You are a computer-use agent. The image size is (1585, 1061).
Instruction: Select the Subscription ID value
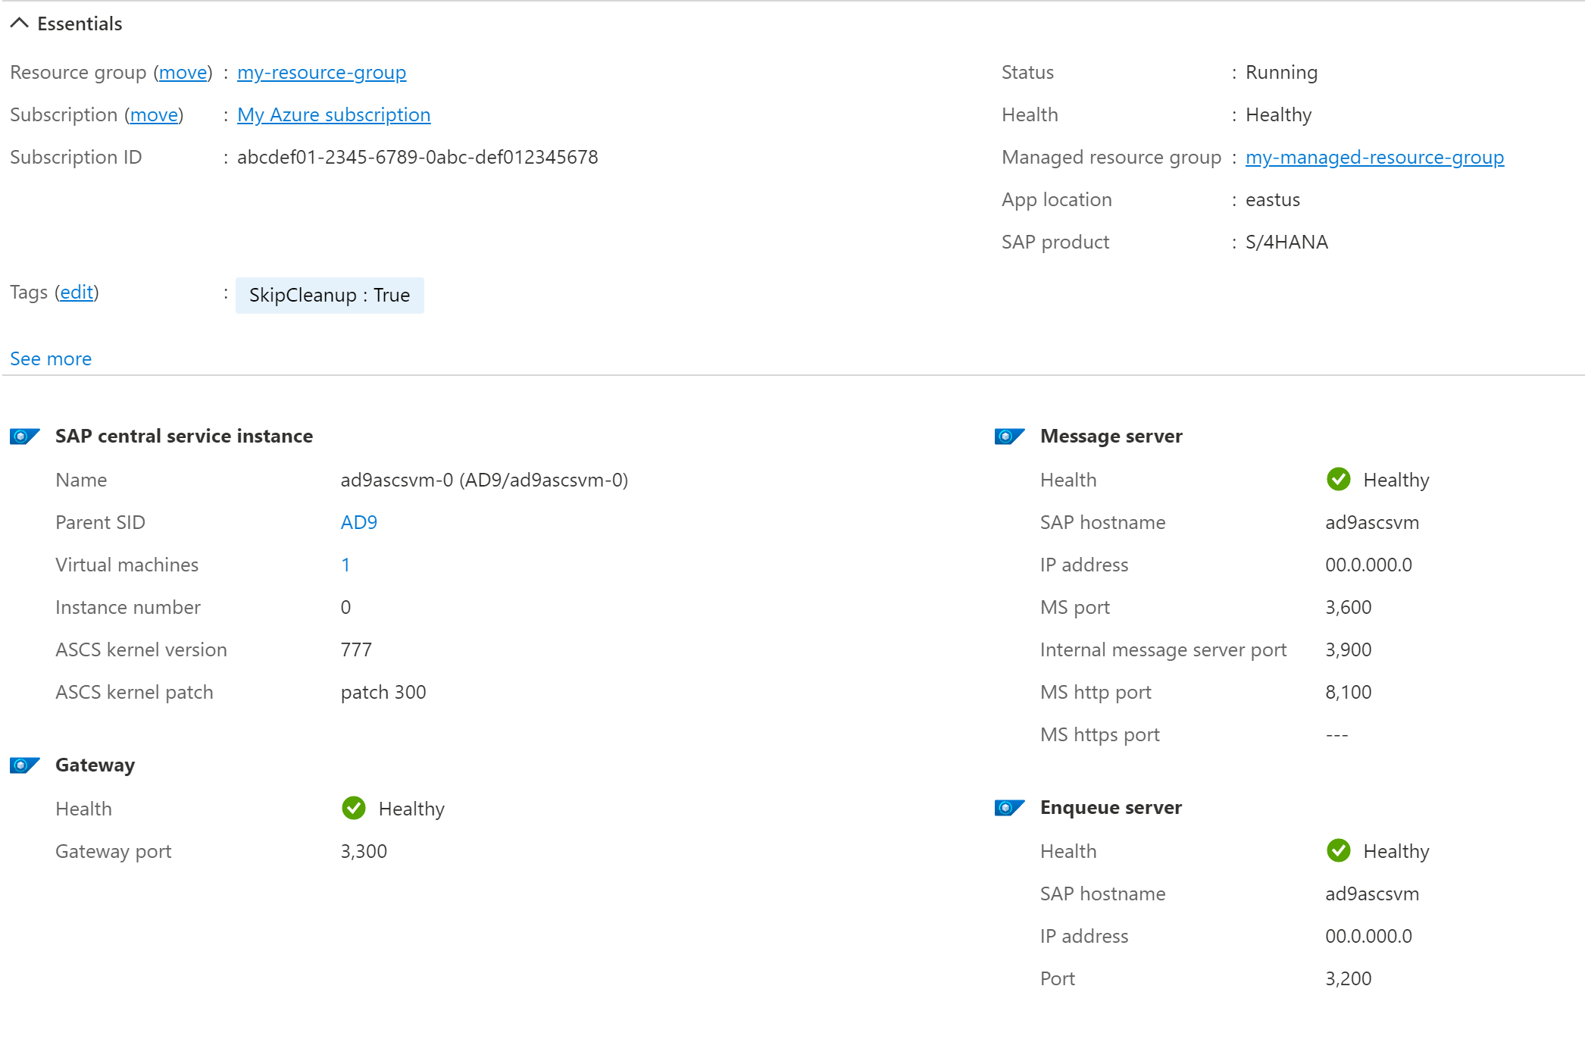click(417, 157)
